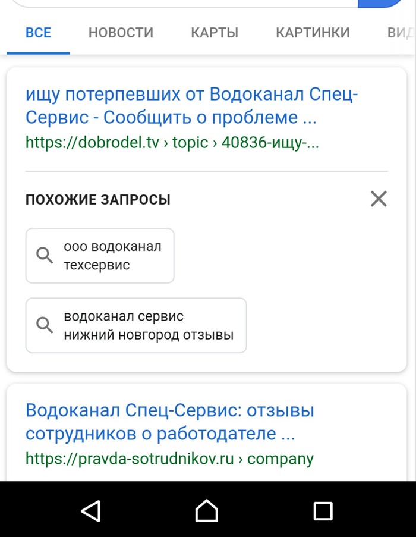Viewport: 416px width, 537px height.
Task: Open 'ищу потерпевших от Водоканал Спец-Сервис' result
Action: tap(171, 106)
